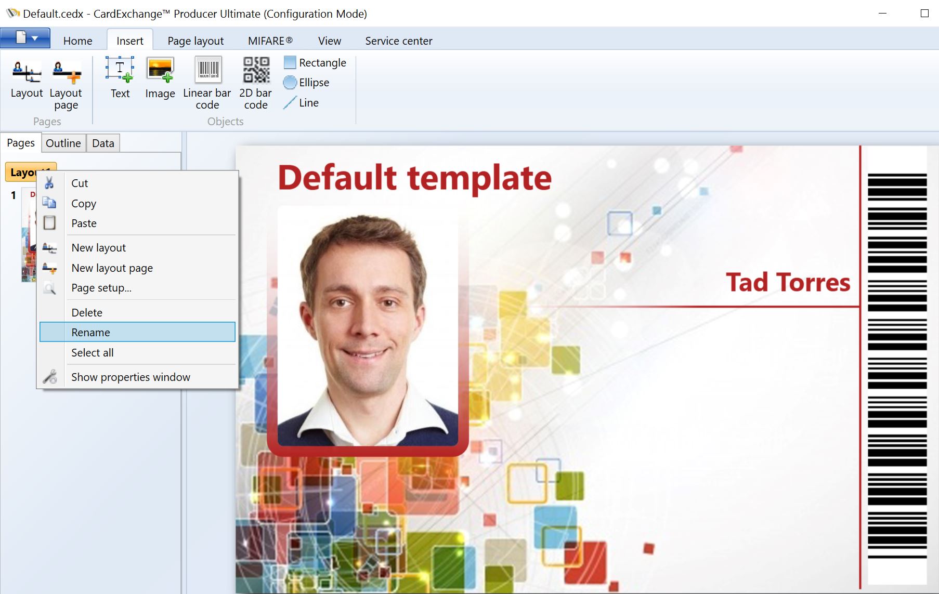Image resolution: width=939 pixels, height=594 pixels.
Task: Click scissors icon beside Cut
Action: tap(49, 183)
